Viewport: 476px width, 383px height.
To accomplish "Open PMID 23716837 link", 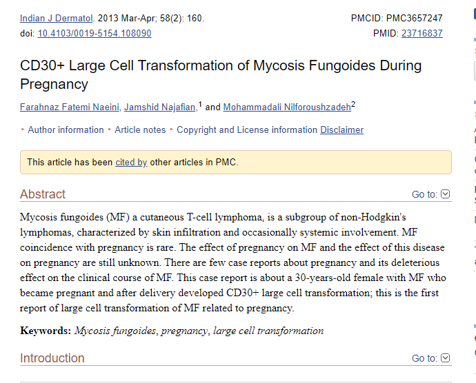I will (422, 33).
